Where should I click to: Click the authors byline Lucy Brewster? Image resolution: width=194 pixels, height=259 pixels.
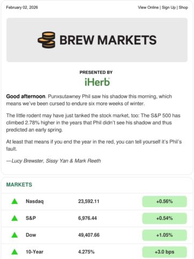(x=27, y=161)
